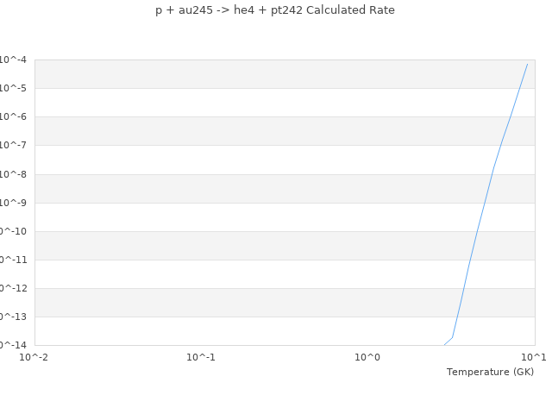Screen dimensions: 552x414
Task: Click the 10^-7 y-axis tick label
Action: (x=13, y=145)
